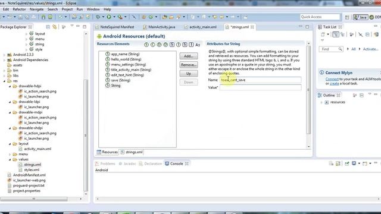This screenshot has height=214, width=381.
Task: Expand the menu folder under res
Action: coord(10,155)
